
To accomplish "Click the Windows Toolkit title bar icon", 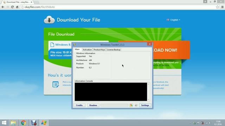I will 74,45.
